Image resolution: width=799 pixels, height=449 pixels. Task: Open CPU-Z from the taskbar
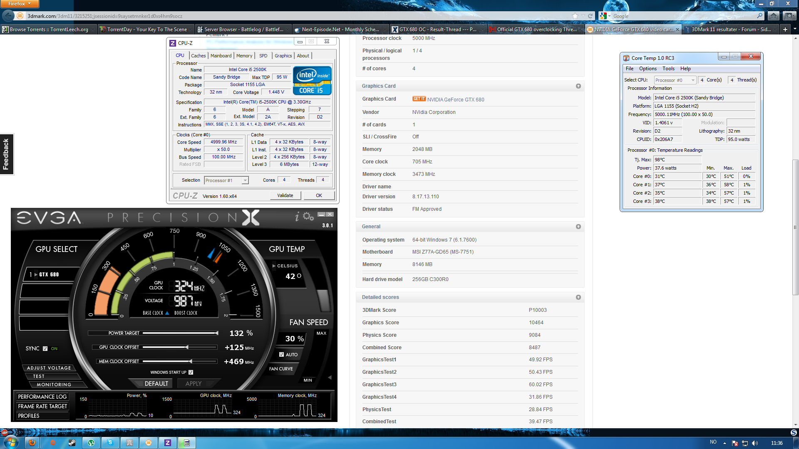coord(168,443)
